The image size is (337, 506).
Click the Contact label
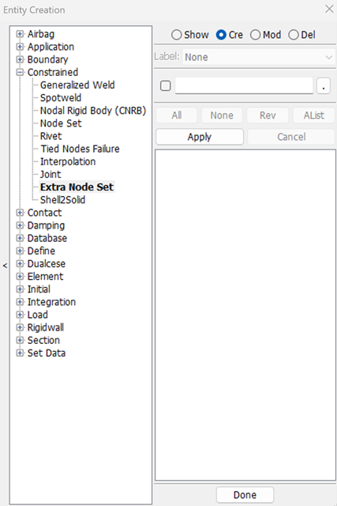click(44, 213)
